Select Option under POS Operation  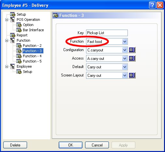[28, 25]
